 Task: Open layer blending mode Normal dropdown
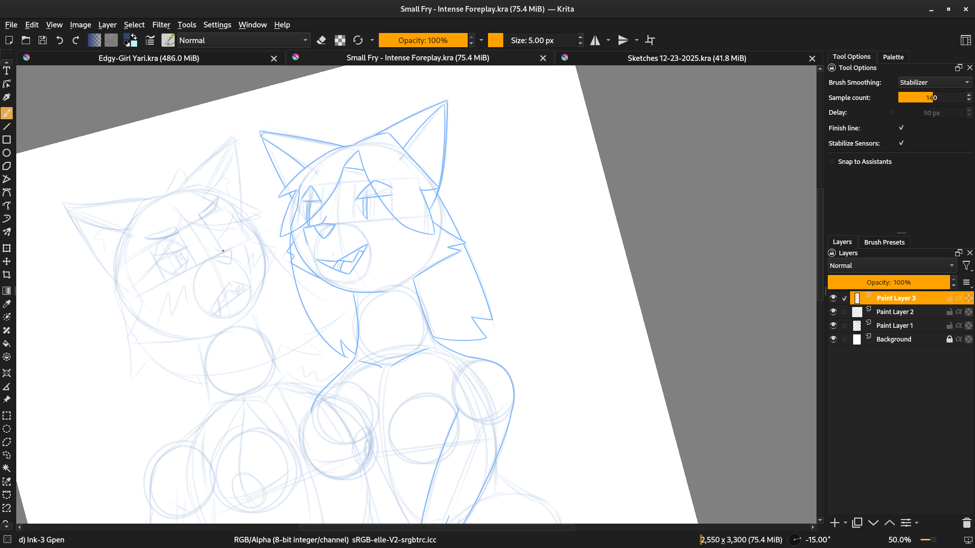coord(891,265)
